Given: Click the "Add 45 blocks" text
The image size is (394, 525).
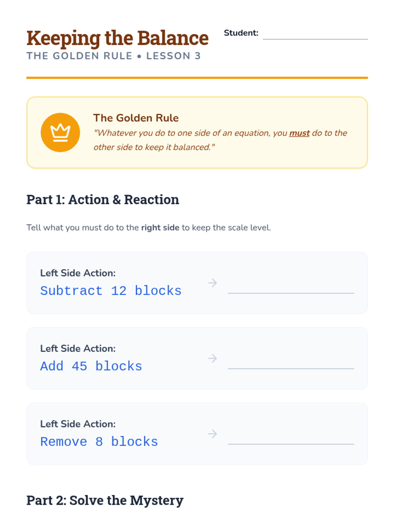Looking at the screenshot, I should coord(91,366).
